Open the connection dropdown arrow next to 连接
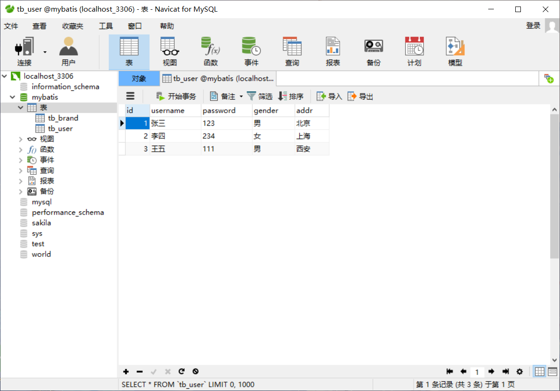The height and width of the screenshot is (391, 560). [45, 52]
